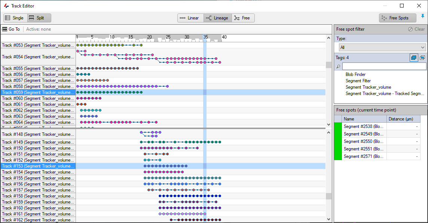Toggle the deselect-tags button beside it
This screenshot has width=428, height=223.
[x=423, y=57]
